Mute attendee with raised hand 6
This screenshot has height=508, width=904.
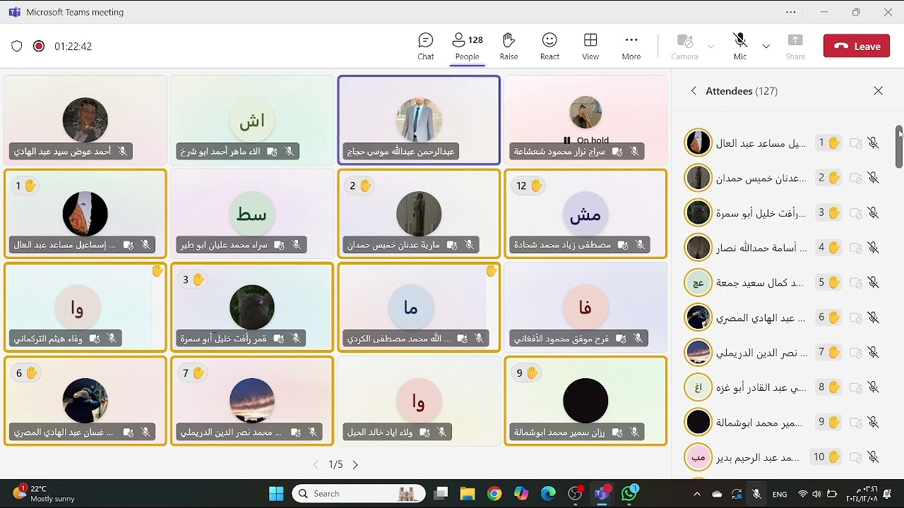(x=873, y=317)
